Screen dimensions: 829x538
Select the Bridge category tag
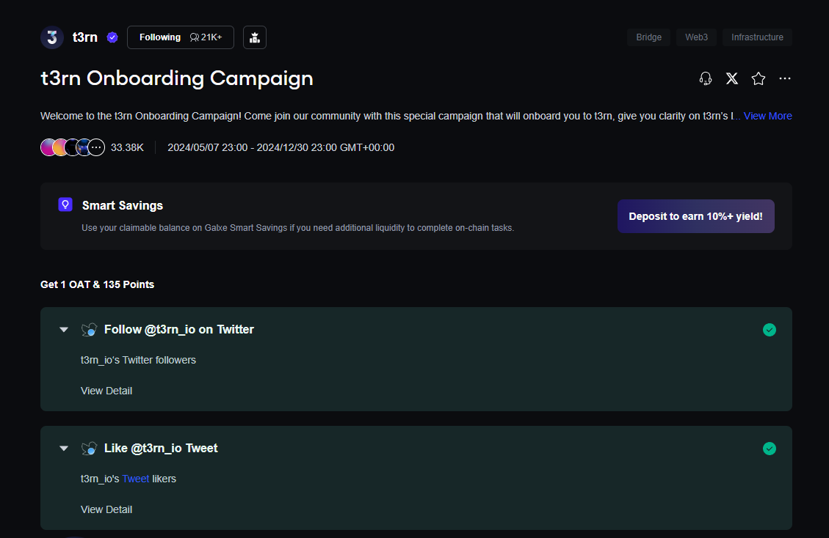(648, 37)
